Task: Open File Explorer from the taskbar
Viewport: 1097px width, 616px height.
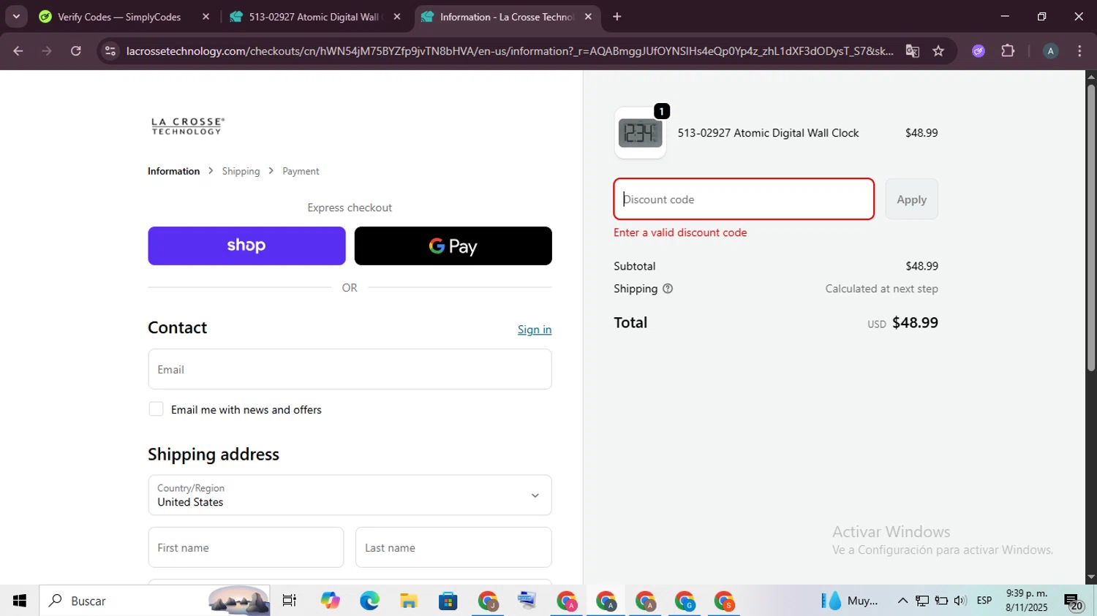Action: (x=408, y=601)
